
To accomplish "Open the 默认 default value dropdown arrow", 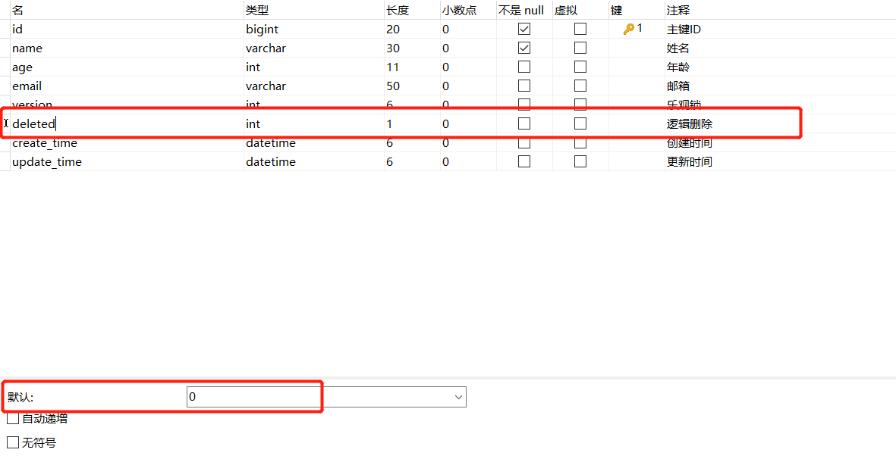I will [457, 397].
